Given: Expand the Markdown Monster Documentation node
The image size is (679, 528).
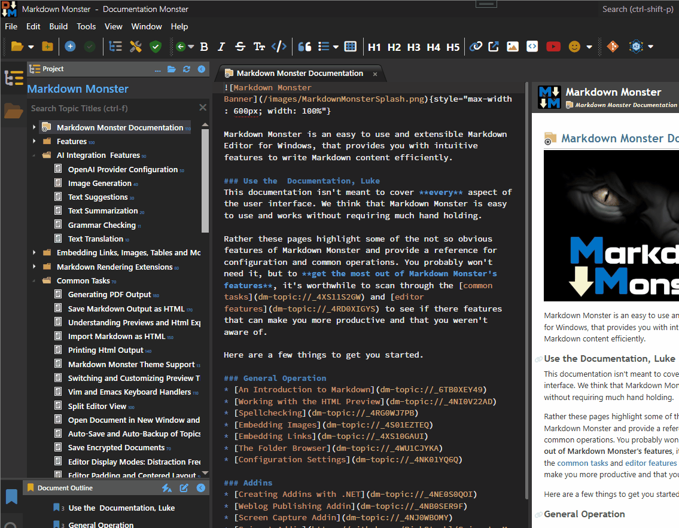Looking at the screenshot, I should pyautogui.click(x=34, y=127).
